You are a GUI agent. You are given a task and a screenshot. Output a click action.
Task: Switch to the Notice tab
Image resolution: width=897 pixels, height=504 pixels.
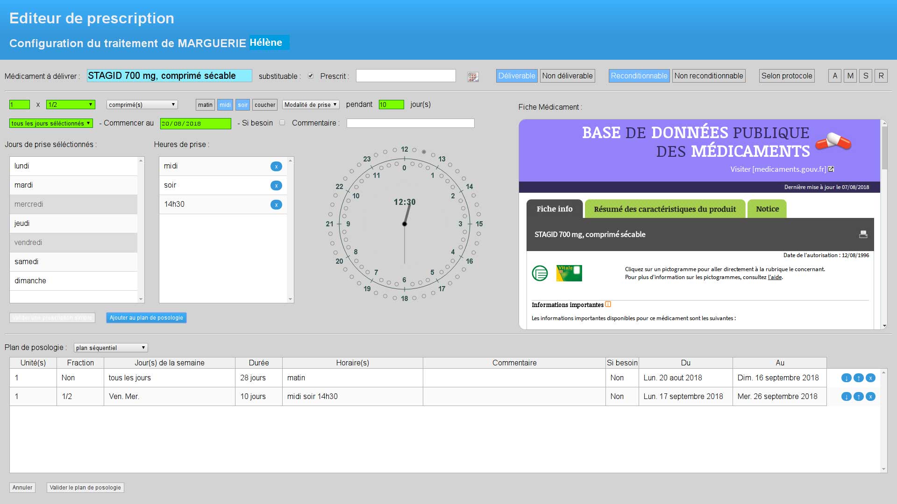click(x=767, y=209)
